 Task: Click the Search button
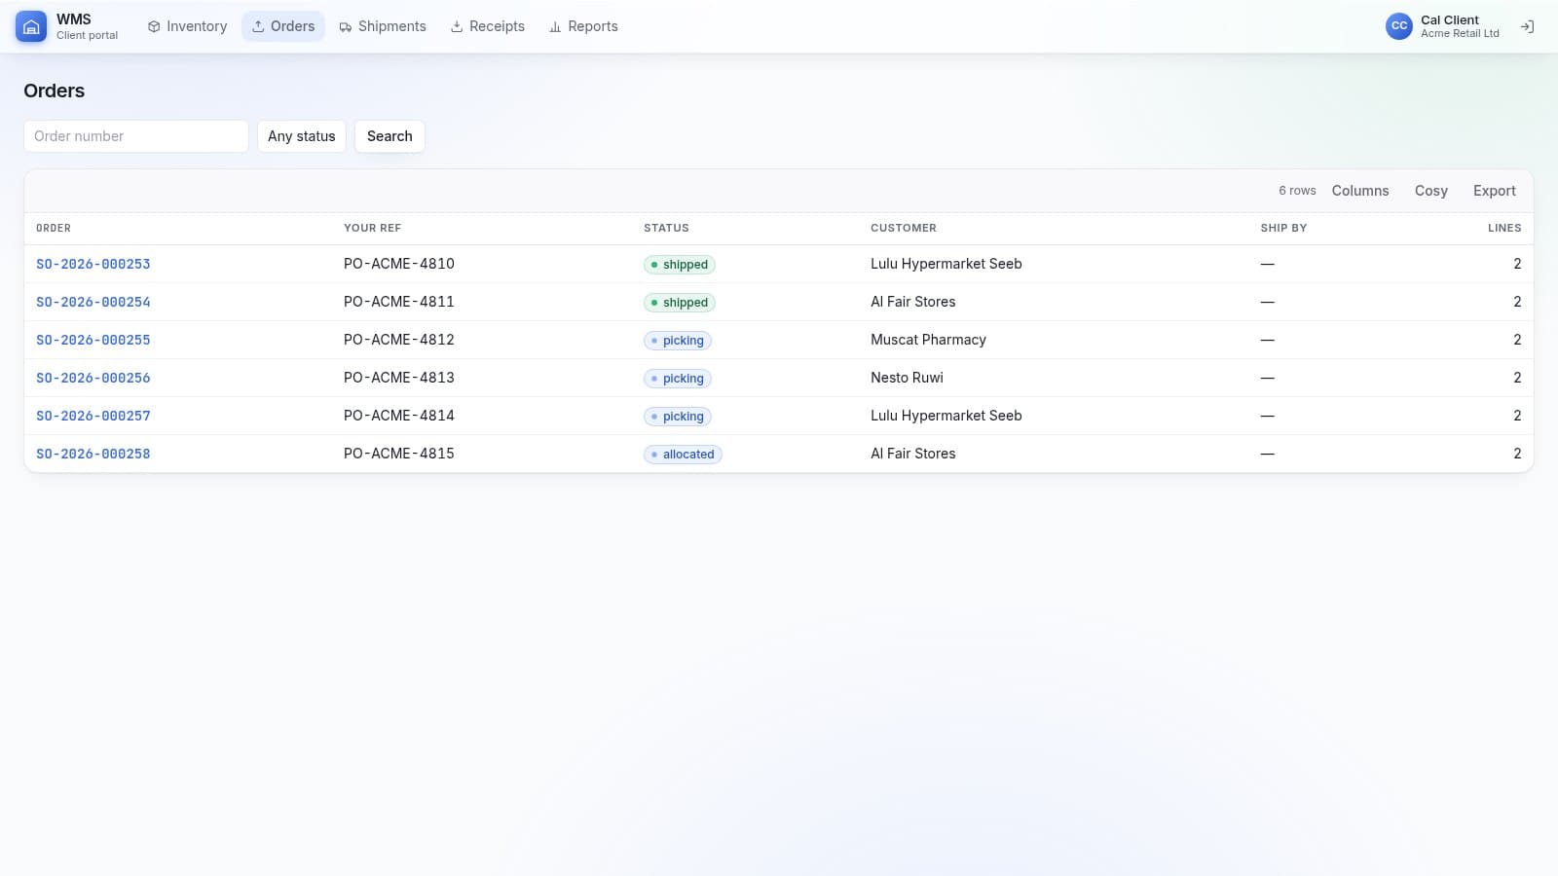[389, 136]
